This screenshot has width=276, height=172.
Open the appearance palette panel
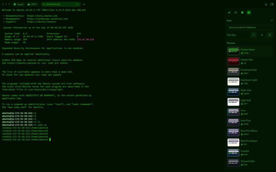[249, 12]
